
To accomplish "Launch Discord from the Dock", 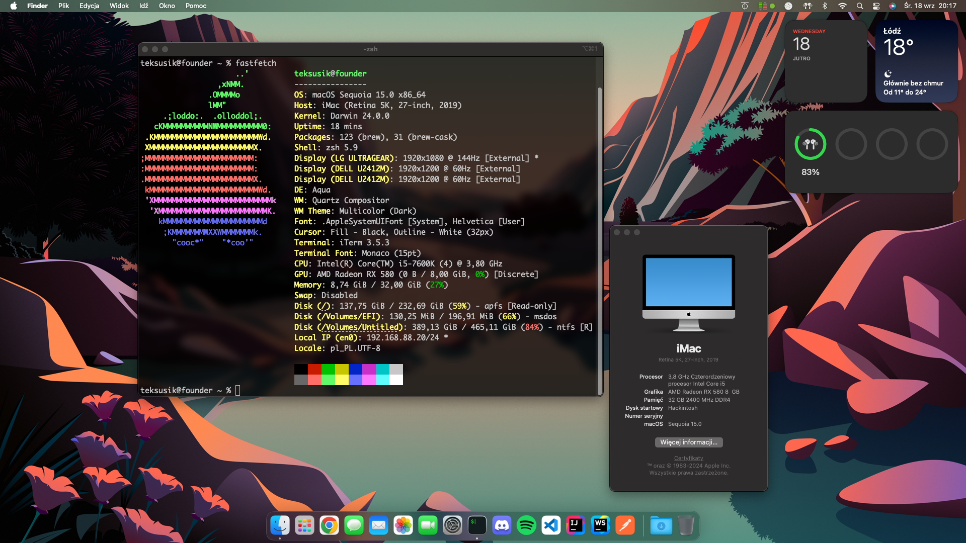I will coord(502,525).
